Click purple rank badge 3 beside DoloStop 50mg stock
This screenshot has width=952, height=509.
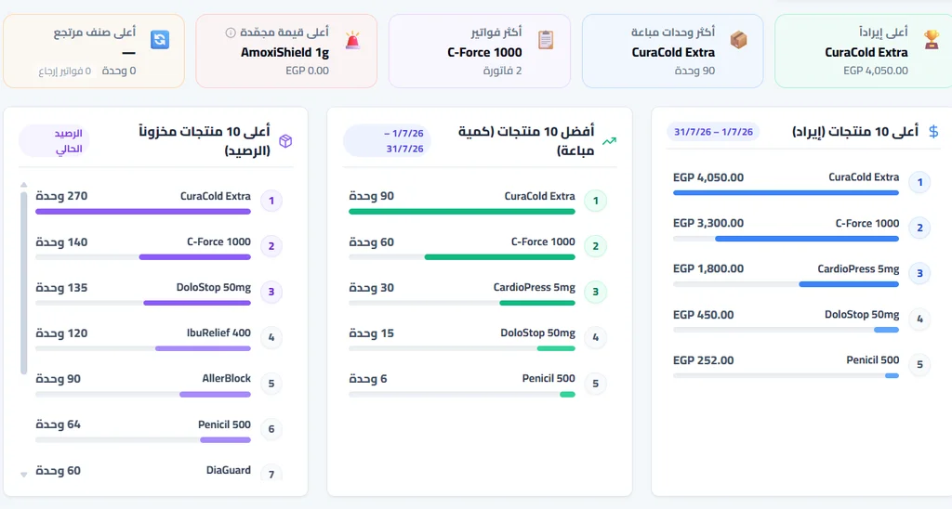[271, 292]
